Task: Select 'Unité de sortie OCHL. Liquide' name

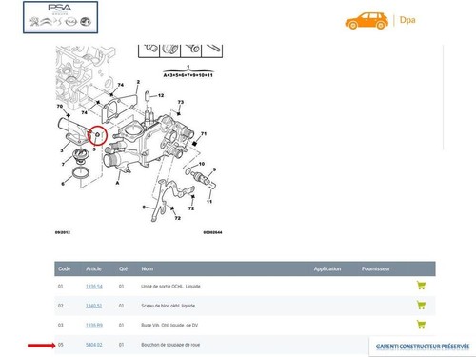Action: point(170,287)
